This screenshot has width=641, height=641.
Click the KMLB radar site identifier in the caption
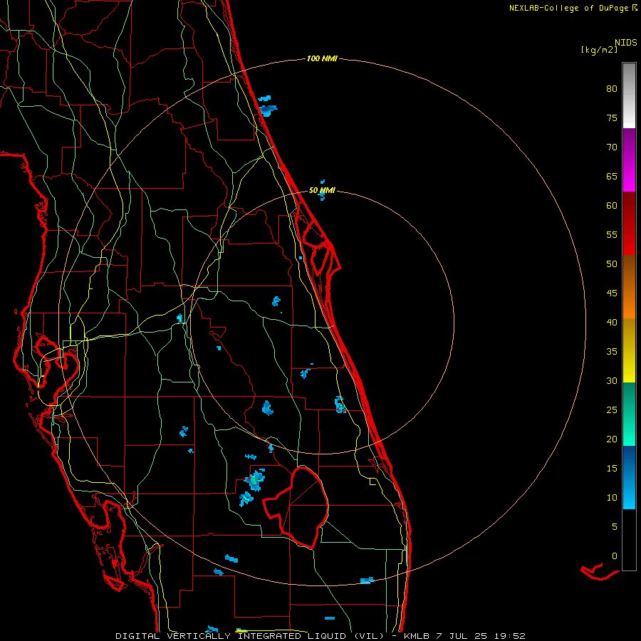(417, 636)
